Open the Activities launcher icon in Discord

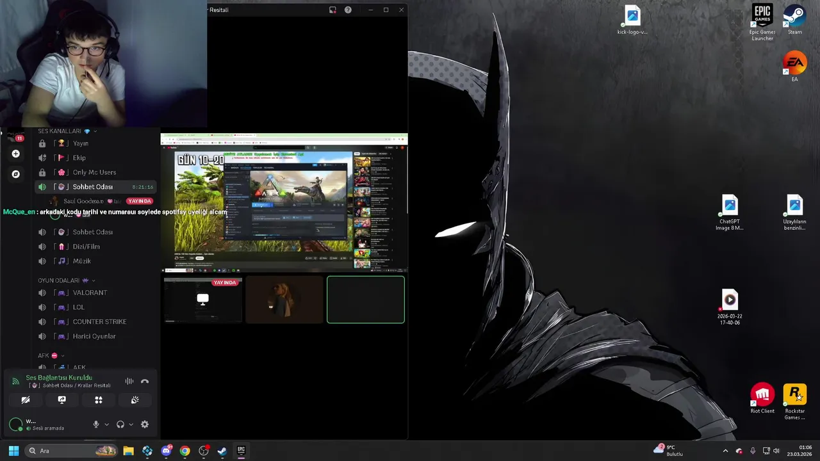pos(99,400)
